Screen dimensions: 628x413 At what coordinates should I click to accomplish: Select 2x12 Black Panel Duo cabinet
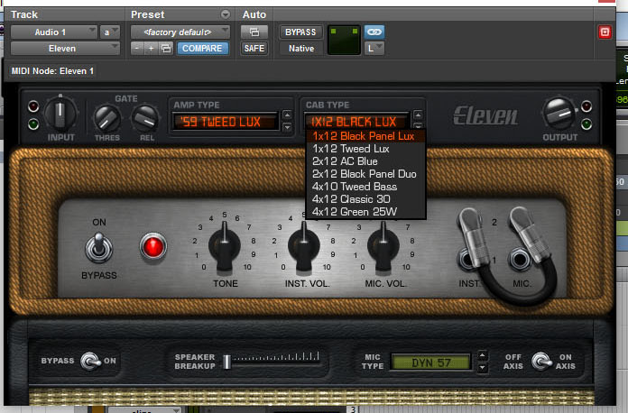(x=365, y=174)
